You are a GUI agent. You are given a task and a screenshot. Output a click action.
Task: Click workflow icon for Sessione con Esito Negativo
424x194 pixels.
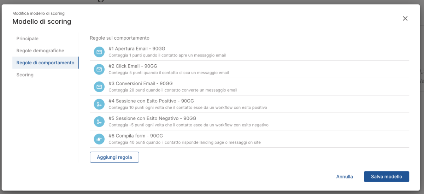coord(99,122)
